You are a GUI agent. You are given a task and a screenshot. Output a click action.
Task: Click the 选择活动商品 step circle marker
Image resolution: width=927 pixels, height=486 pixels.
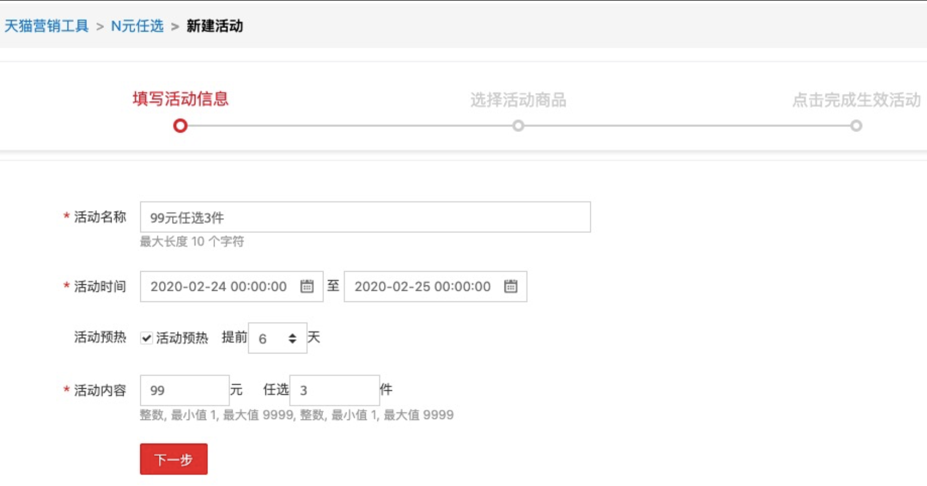[518, 126]
